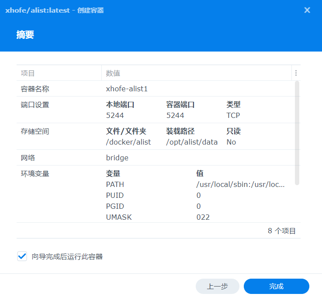Image resolution: width=322 pixels, height=297 pixels.
Task: Click the summary table vertical scrollbar
Action: click(297, 133)
